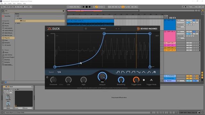Image resolution: width=205 pixels, height=115 pixels.
Task: Select MIDI Effects category in browser
Action: (x=8, y=33)
